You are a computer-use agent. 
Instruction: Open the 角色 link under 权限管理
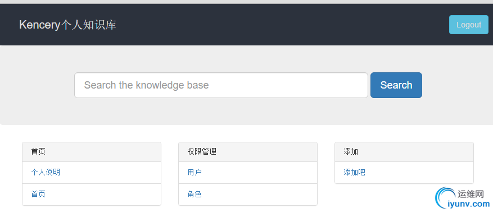click(x=195, y=194)
